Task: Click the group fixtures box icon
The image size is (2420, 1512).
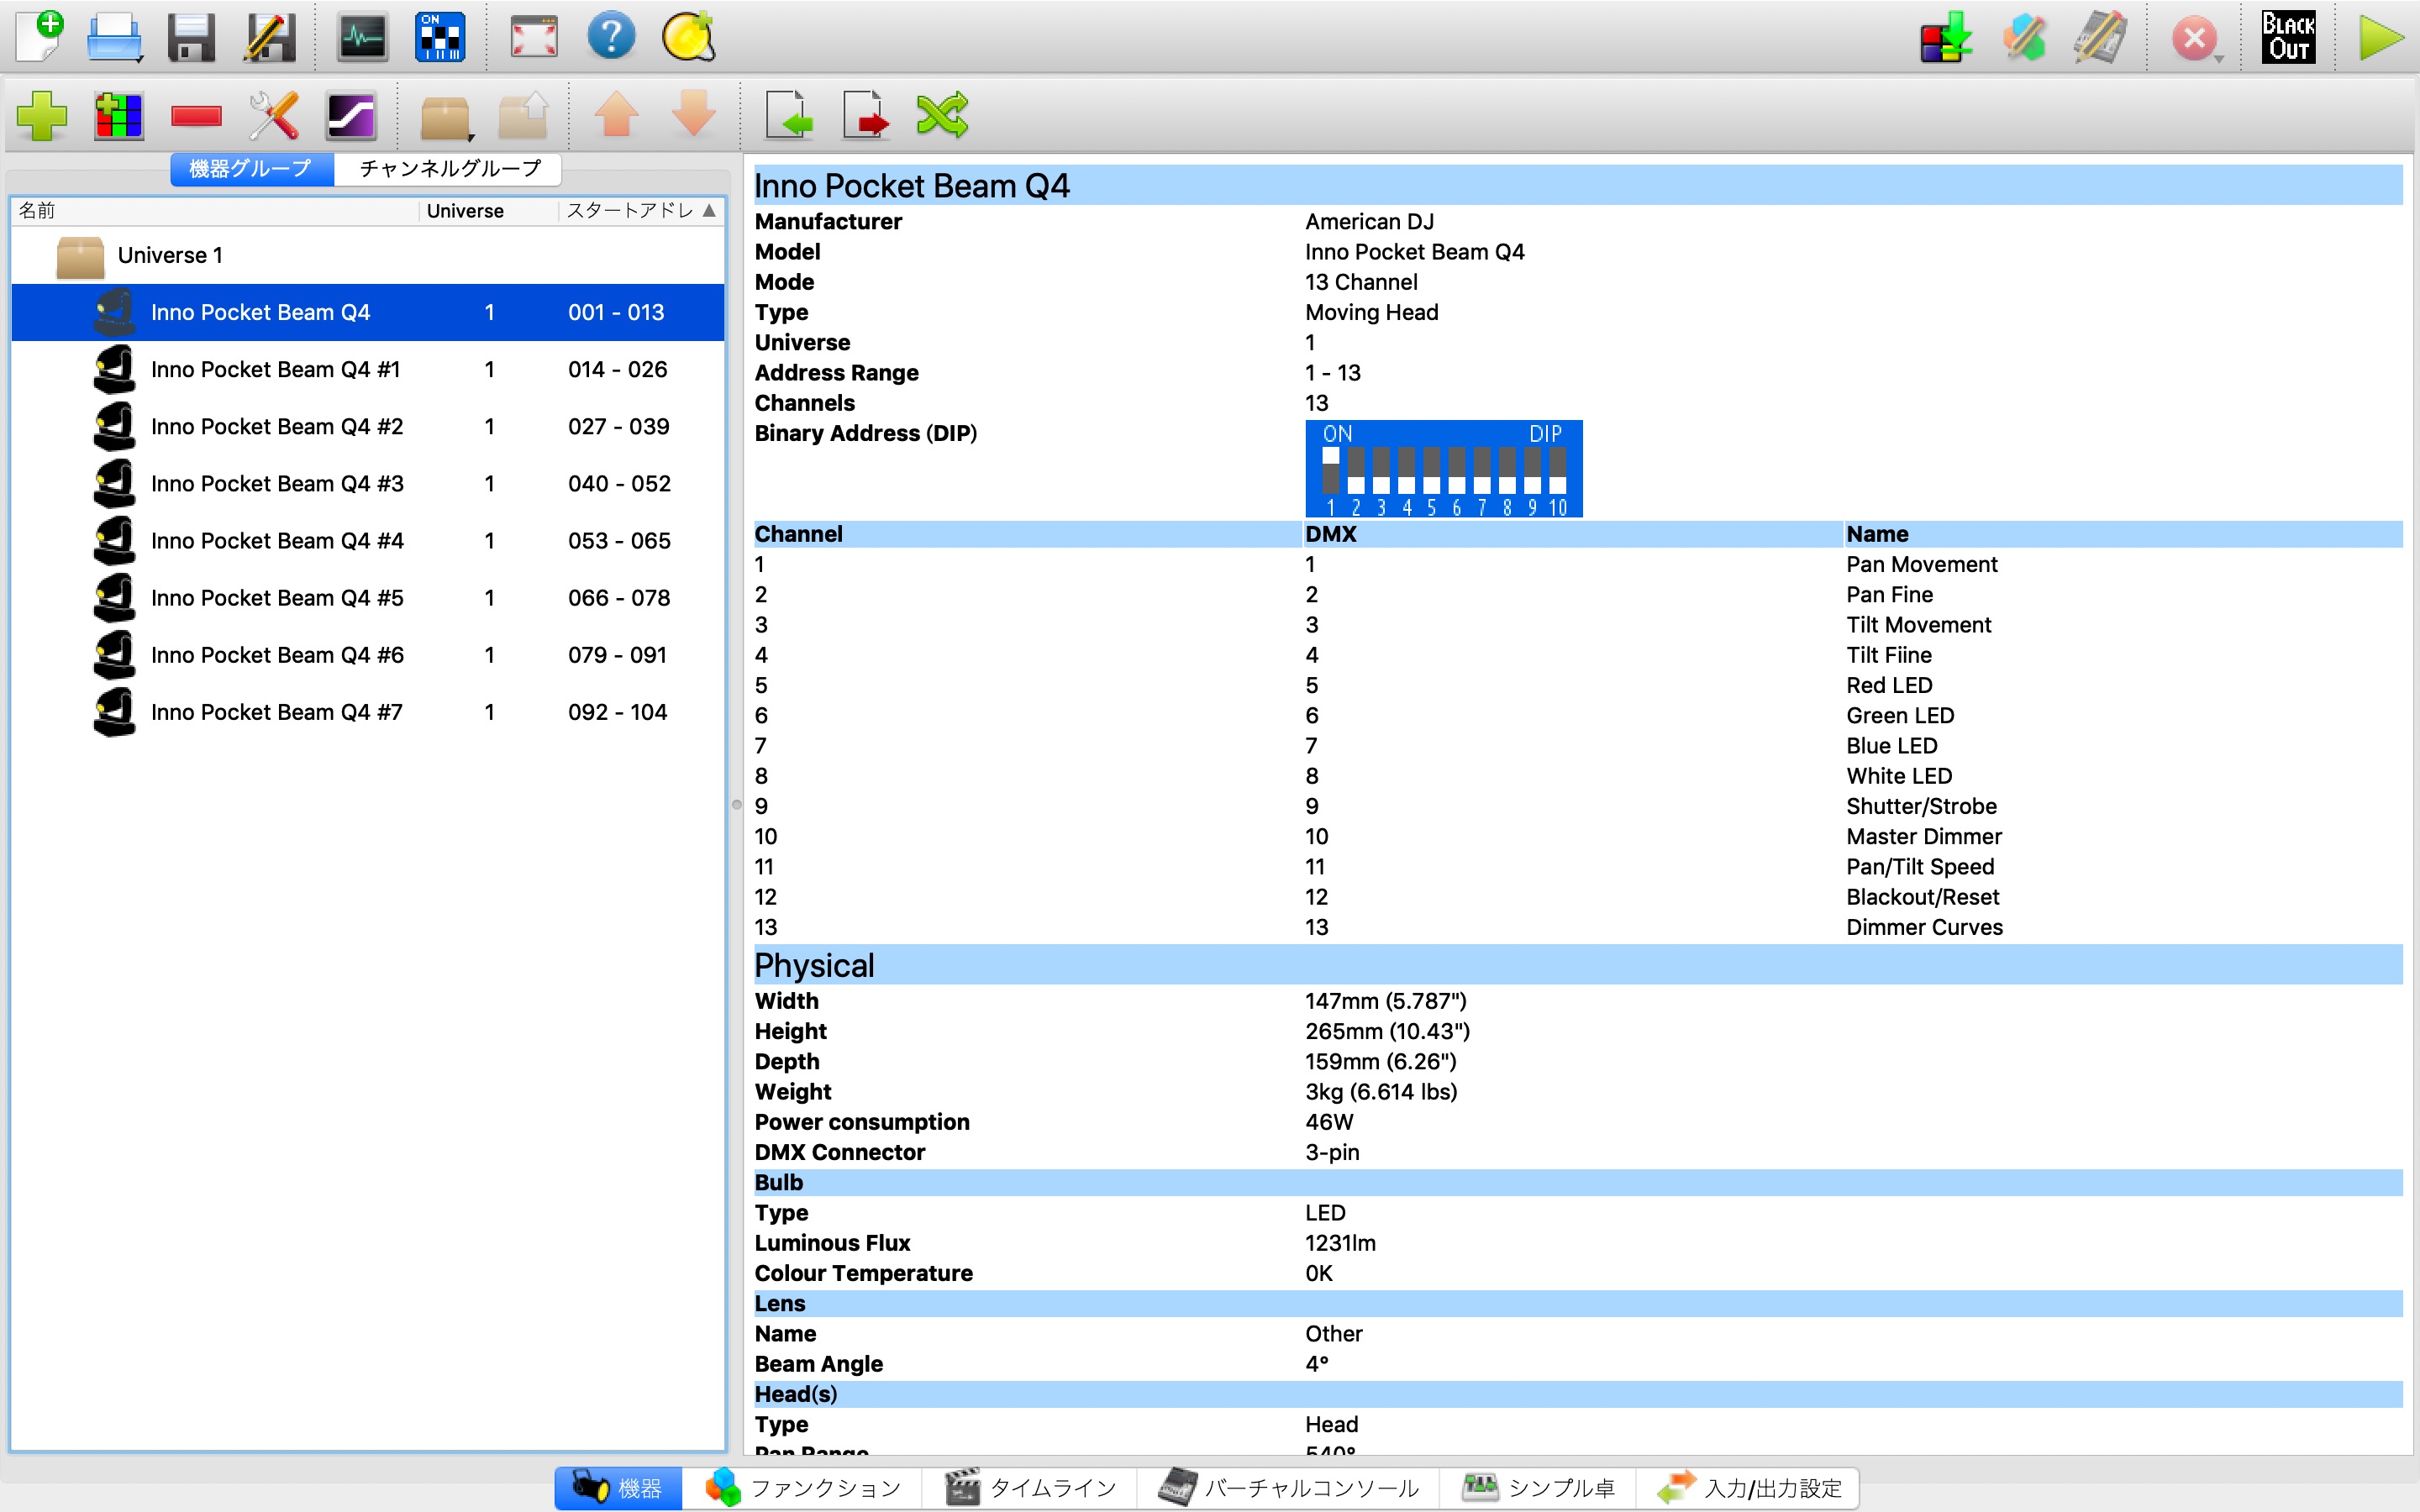Action: (445, 117)
